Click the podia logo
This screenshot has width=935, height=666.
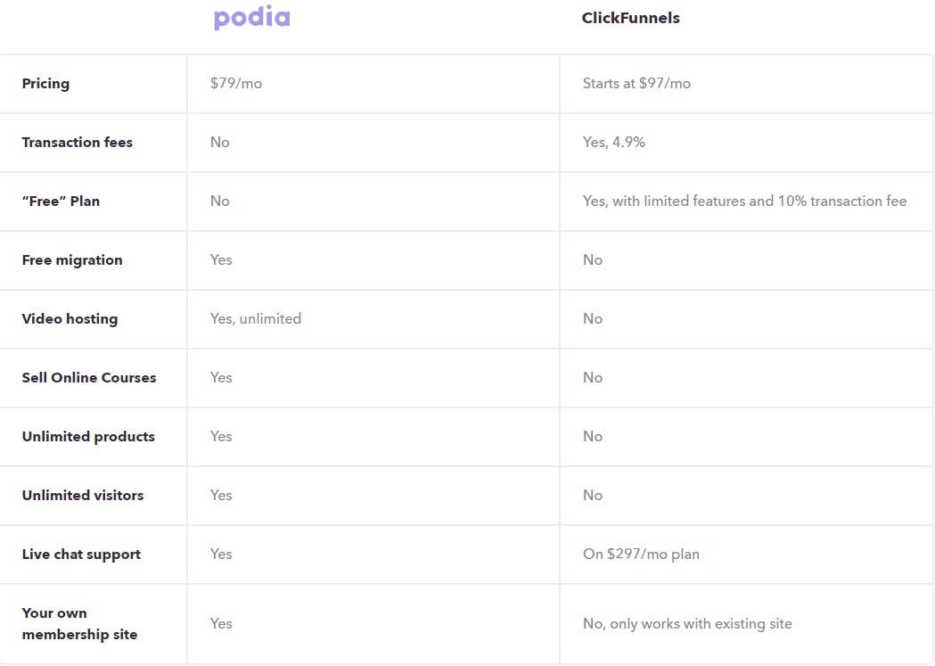251,18
